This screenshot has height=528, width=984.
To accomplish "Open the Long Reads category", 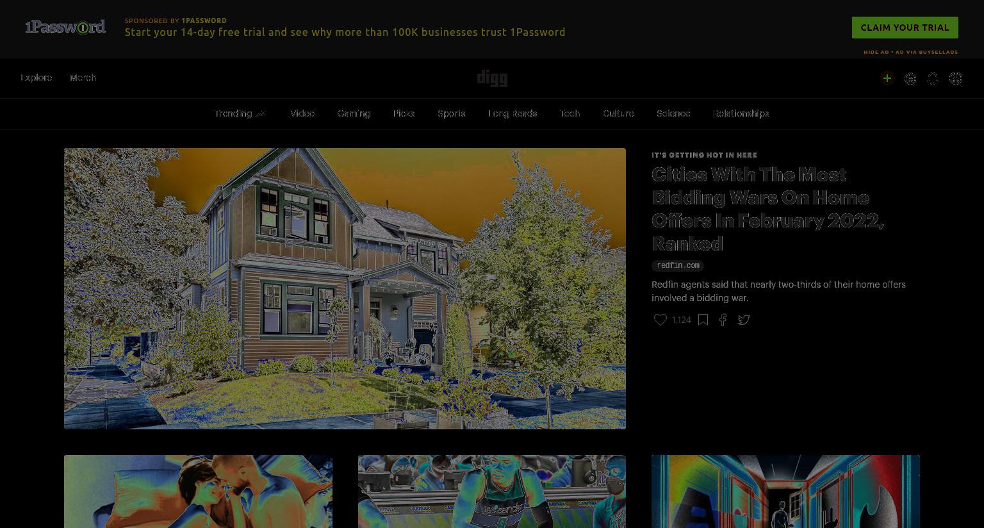I will coord(512,113).
